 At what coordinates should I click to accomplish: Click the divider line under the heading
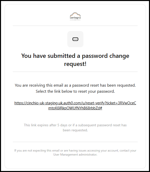click(75, 72)
